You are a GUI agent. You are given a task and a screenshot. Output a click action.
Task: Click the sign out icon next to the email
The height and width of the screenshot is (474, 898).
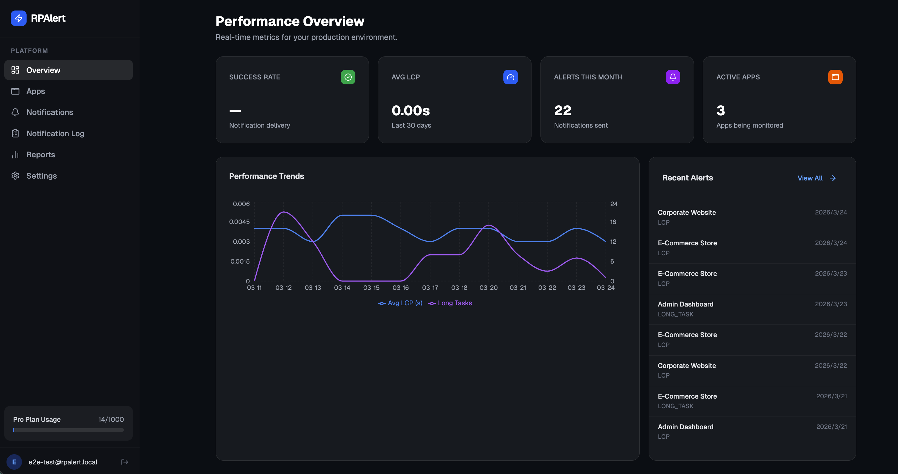(125, 462)
